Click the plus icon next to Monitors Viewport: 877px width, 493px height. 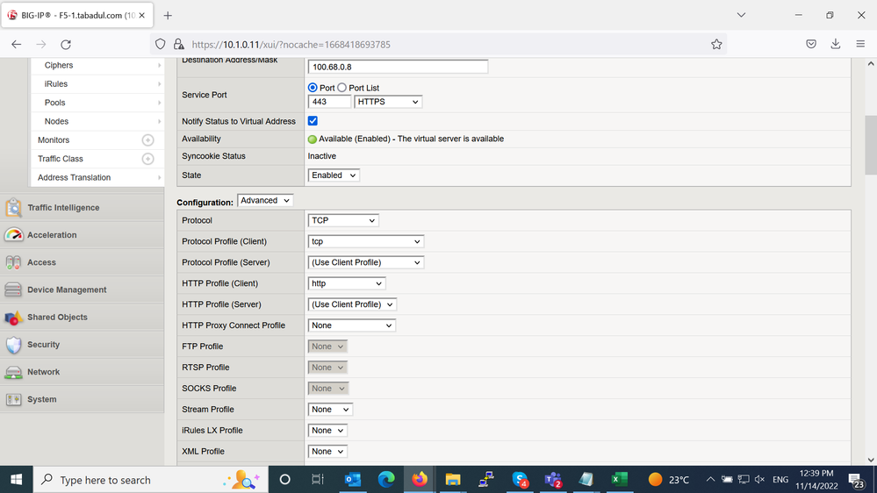coord(147,140)
